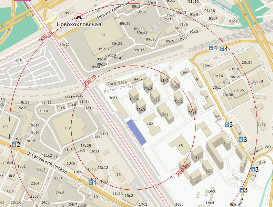273x207 pixels.
Task: Click bus stop 3 icon beside building 5А
Action: click(227, 125)
